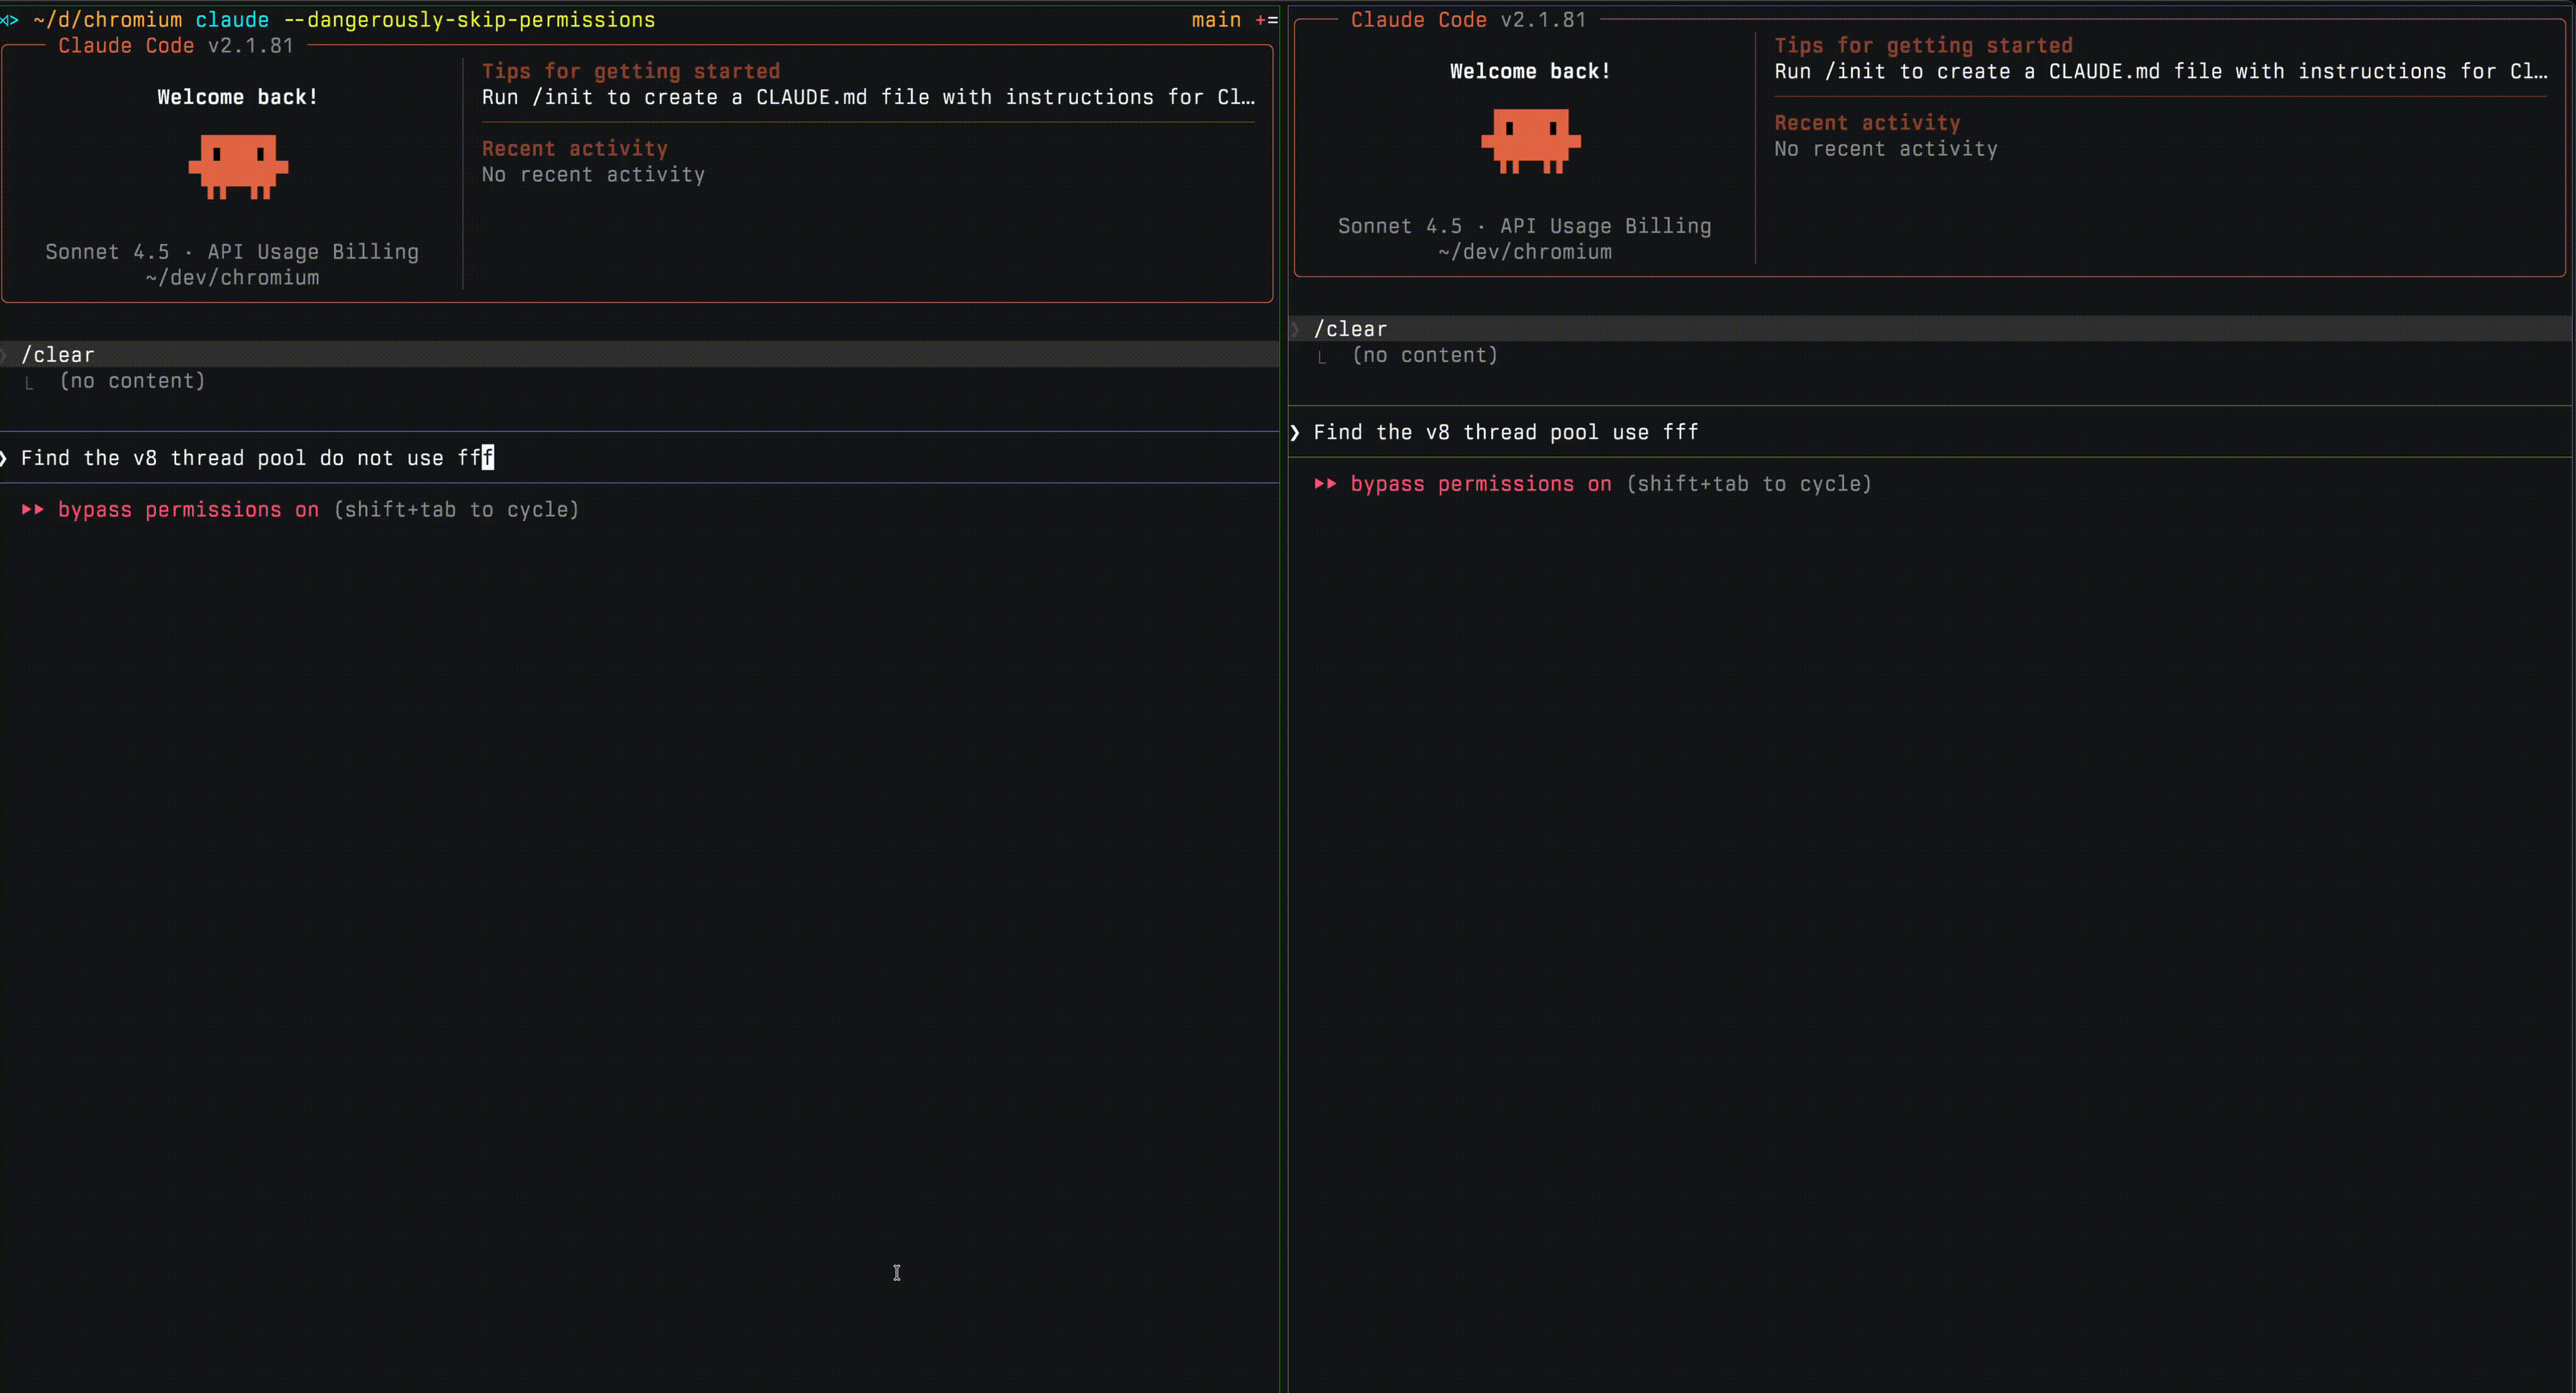
Task: Click 'No recent activity' in the left pane
Action: coord(594,175)
